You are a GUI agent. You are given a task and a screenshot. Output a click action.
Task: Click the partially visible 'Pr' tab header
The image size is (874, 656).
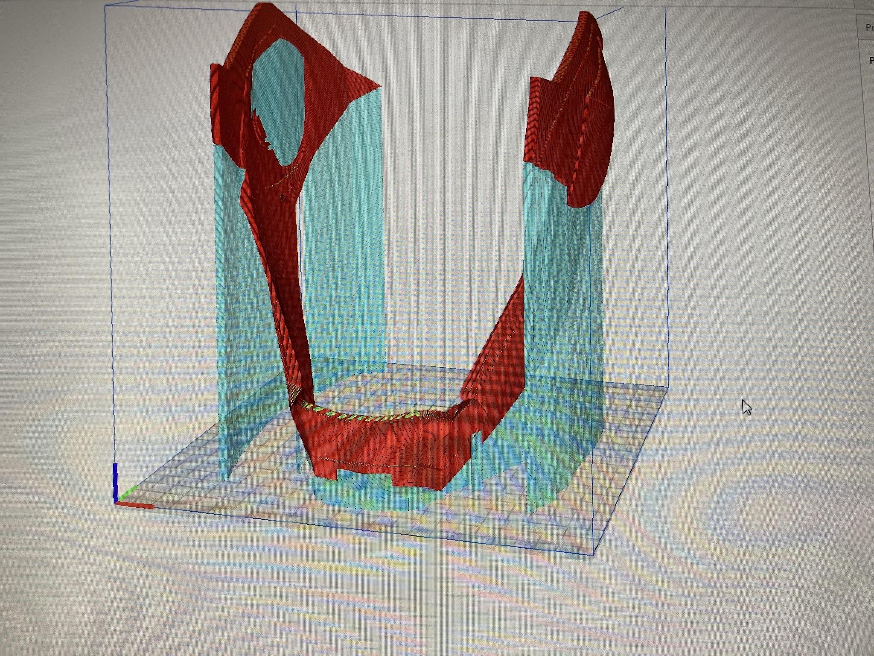pos(868,28)
